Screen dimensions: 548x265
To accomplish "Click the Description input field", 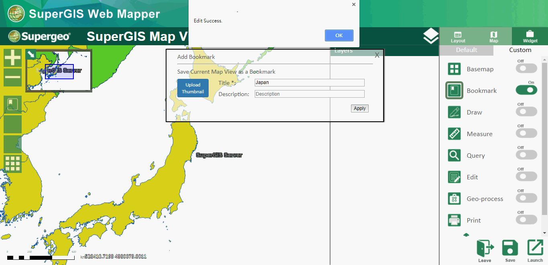I will tap(310, 94).
